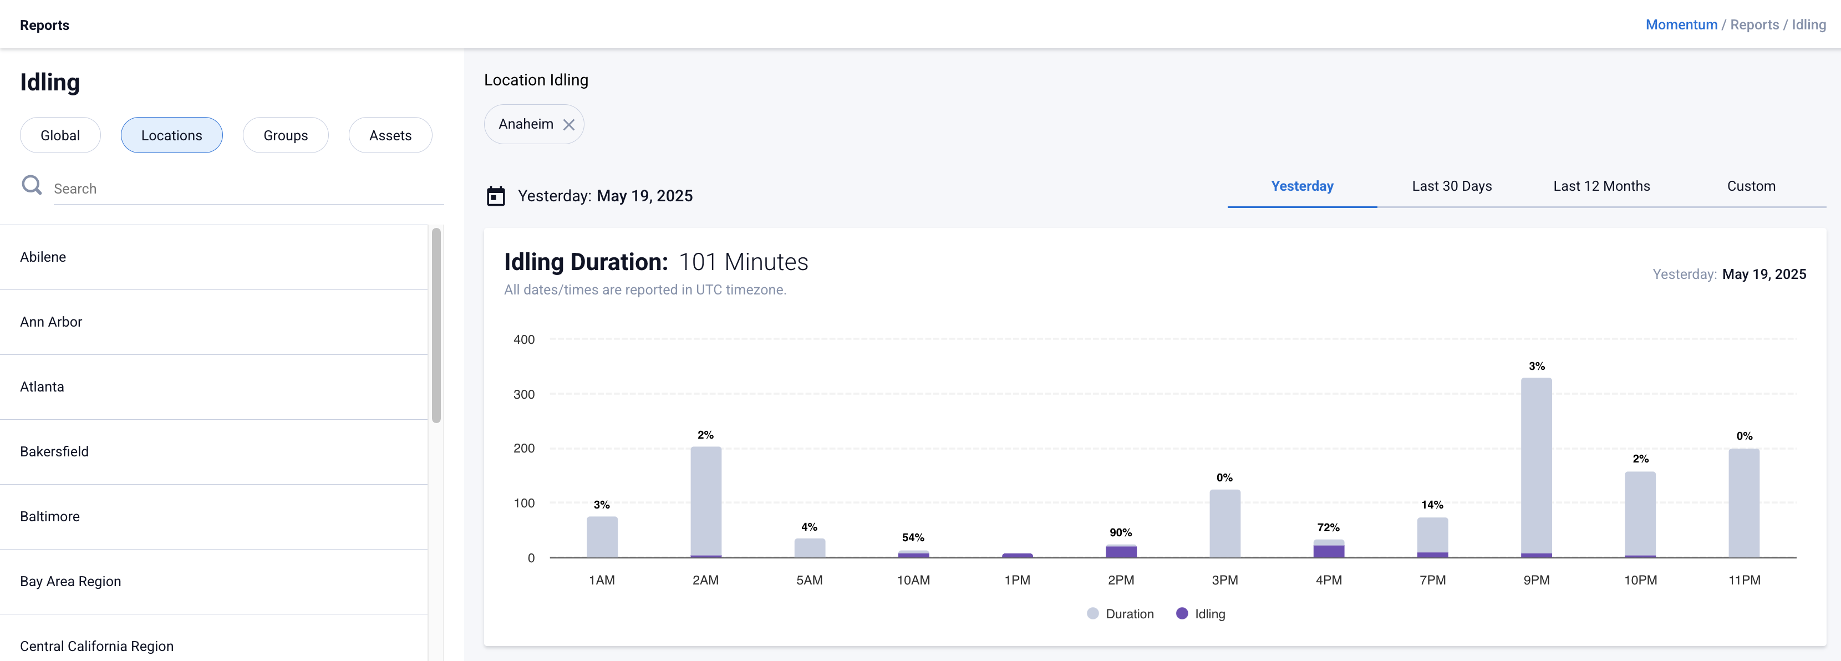The width and height of the screenshot is (1841, 661).
Task: Click the search magnifier icon
Action: coord(32,185)
